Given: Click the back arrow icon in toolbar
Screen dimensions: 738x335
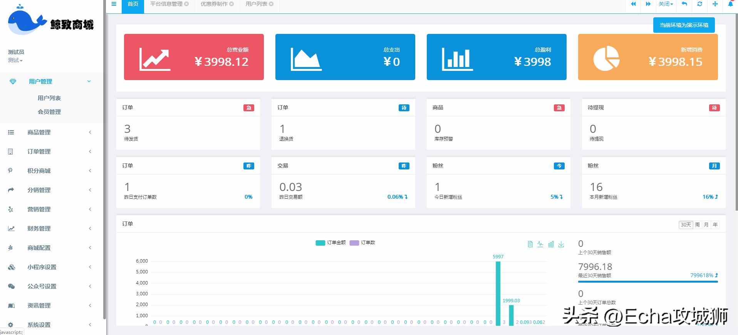Looking at the screenshot, I should pos(684,4).
